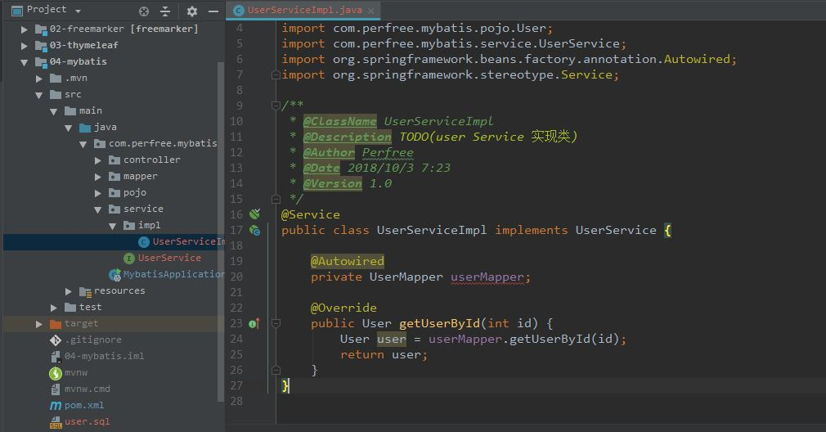Fold the imports block at line 7
826x432 pixels.
275,74
